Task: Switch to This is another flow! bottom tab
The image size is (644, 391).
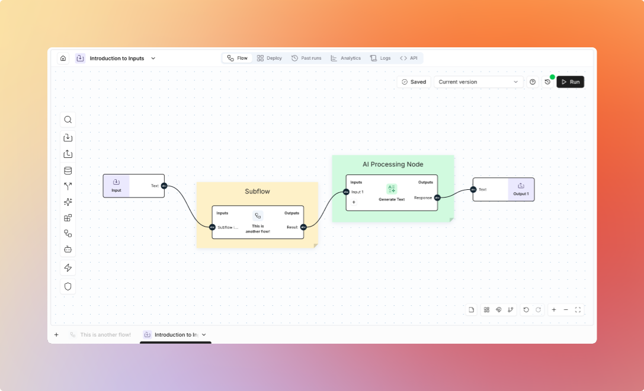Action: (101, 335)
